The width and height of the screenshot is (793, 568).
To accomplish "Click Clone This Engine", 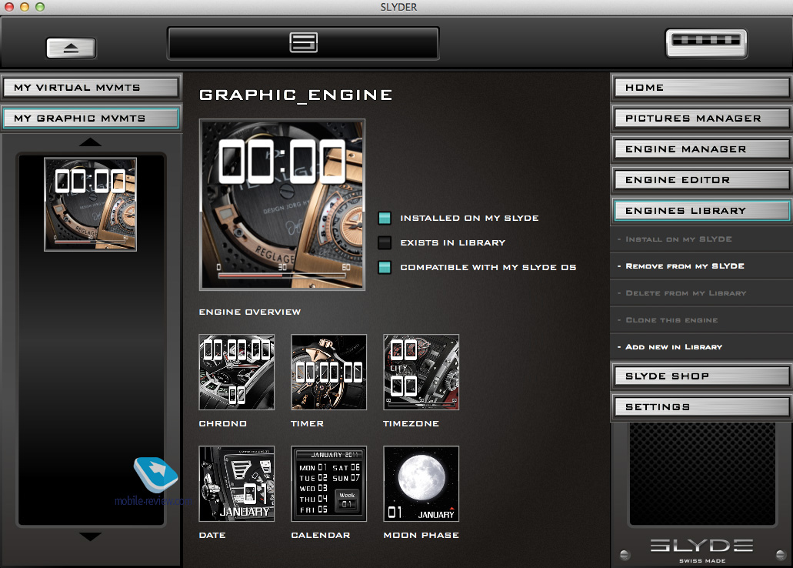I will 701,320.
